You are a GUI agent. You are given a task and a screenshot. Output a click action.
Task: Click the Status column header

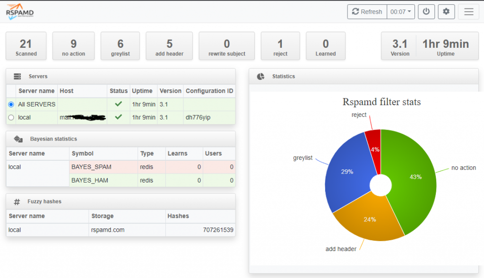click(119, 91)
